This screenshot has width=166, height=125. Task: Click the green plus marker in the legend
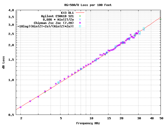[x=80, y=16]
